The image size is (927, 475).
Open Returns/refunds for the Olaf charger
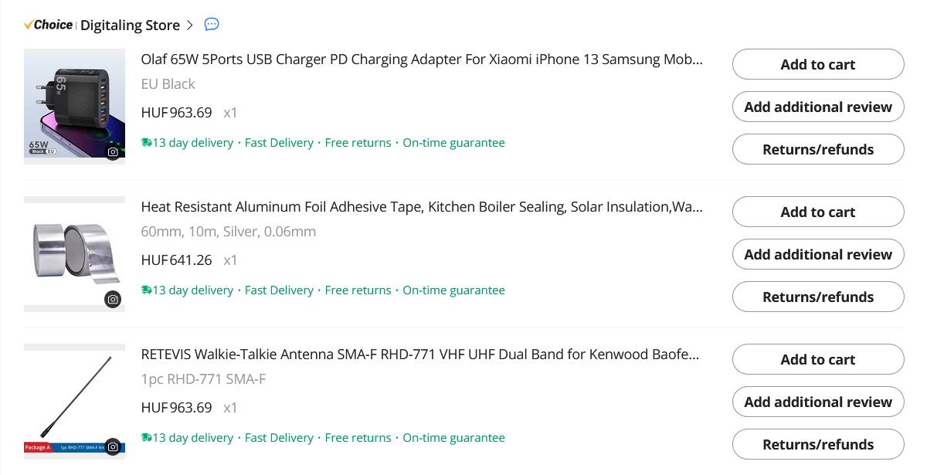817,150
